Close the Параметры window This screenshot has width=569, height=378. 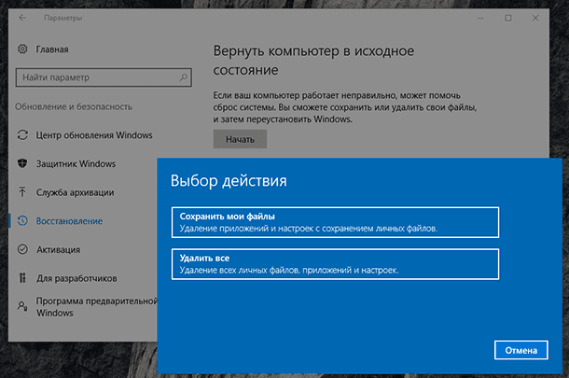535,18
